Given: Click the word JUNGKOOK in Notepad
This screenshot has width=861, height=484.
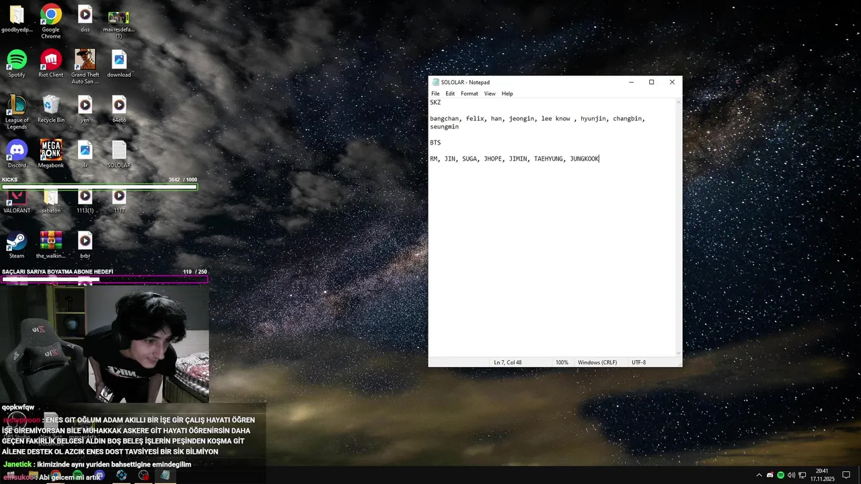Looking at the screenshot, I should [585, 159].
